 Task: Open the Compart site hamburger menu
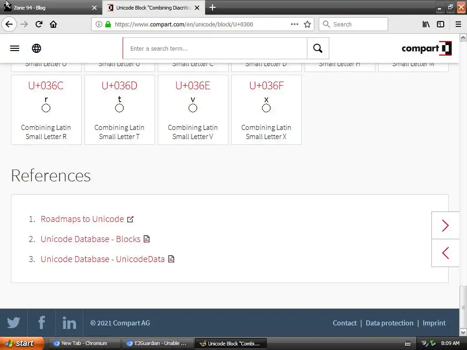tap(15, 48)
